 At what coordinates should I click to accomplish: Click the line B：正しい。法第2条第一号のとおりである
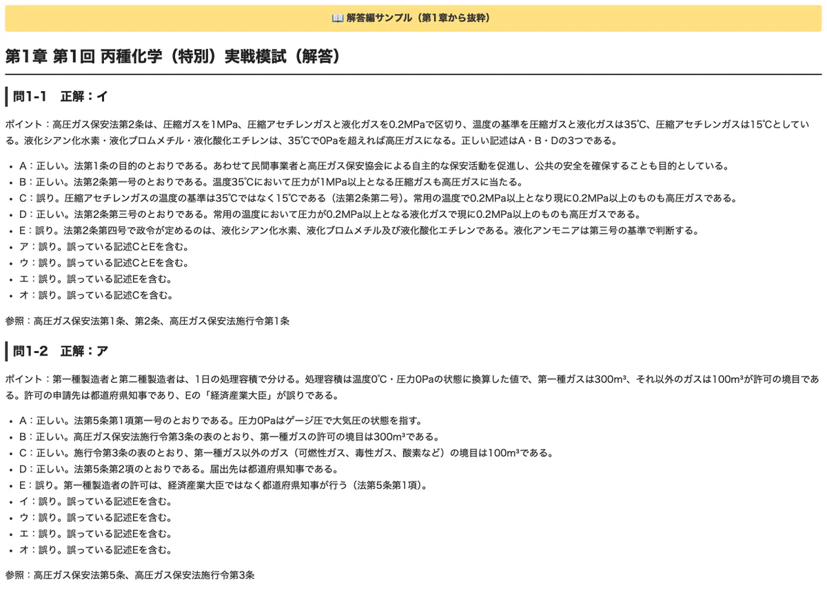[x=272, y=182]
